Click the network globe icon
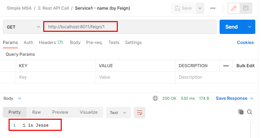The height and width of the screenshot is (138, 261). (x=155, y=98)
